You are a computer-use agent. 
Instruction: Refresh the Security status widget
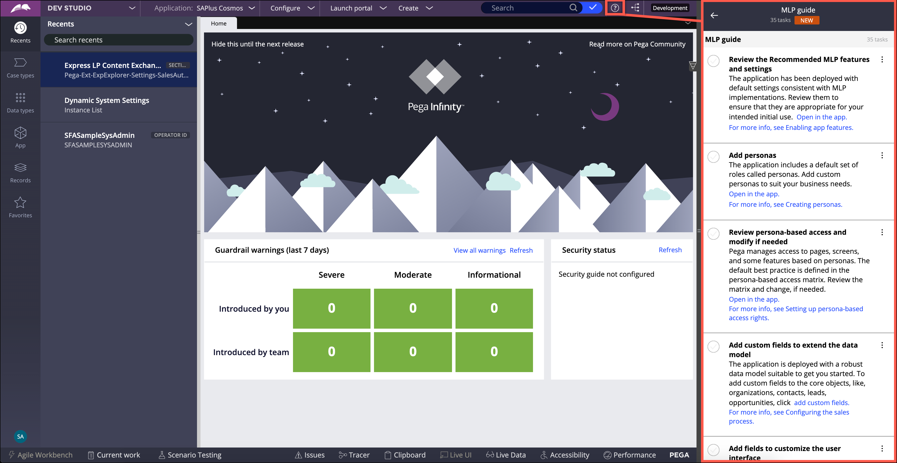[670, 250]
